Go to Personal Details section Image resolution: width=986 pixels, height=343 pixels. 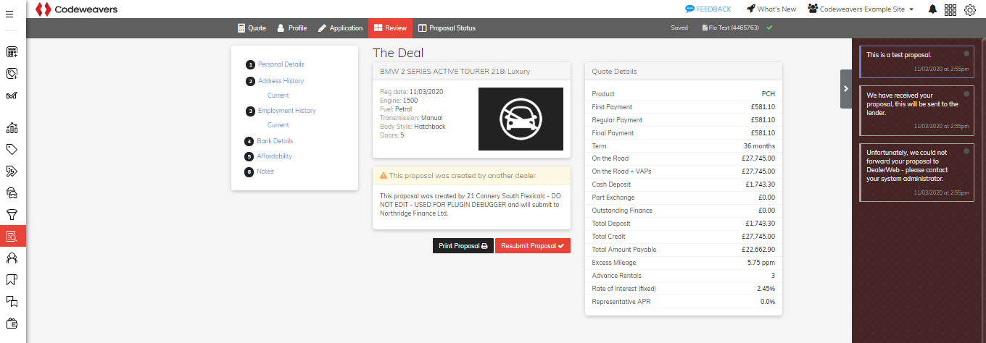point(281,64)
